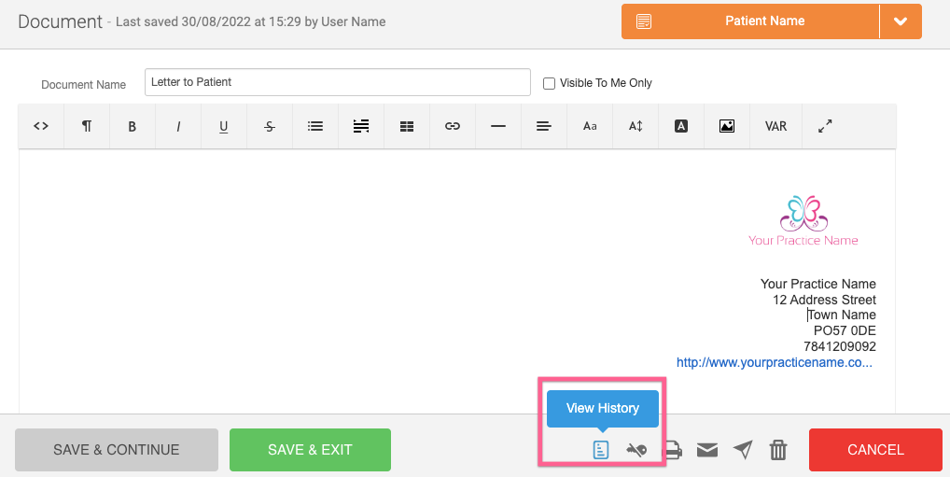Toggle code view in editor toolbar
This screenshot has height=477, width=950.
coord(41,126)
